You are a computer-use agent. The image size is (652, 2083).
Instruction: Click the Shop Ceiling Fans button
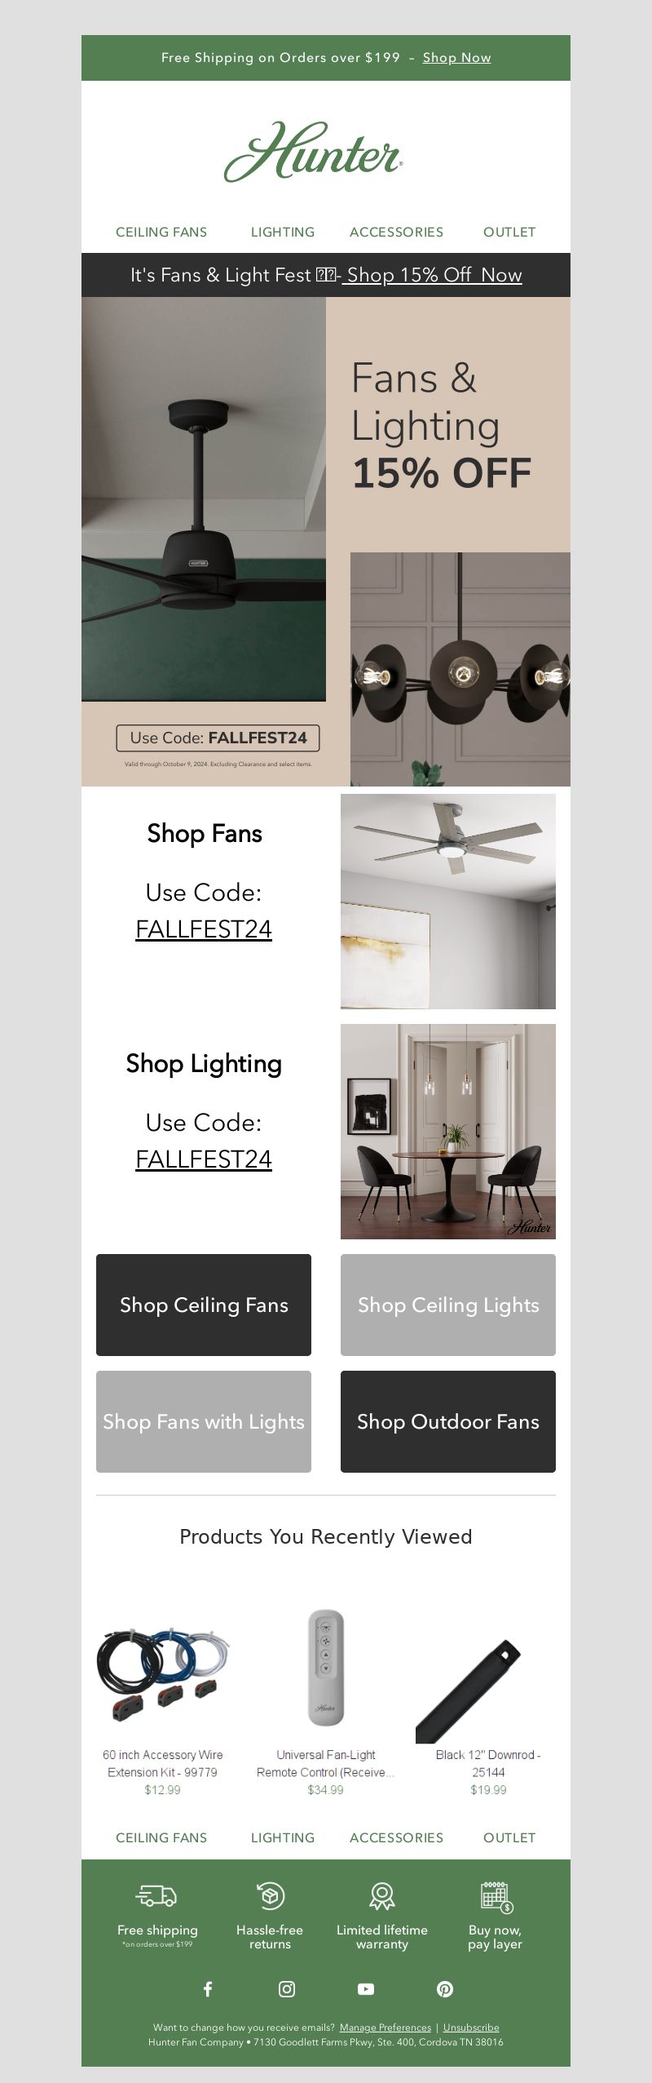[204, 1305]
